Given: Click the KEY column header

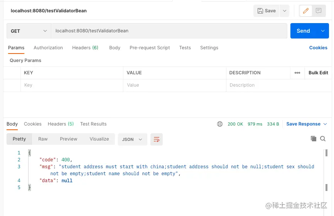Looking at the screenshot, I should (x=29, y=73).
